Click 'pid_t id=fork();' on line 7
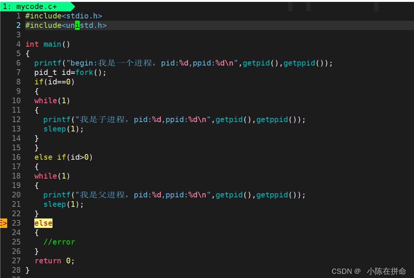The image size is (414, 278). coord(70,72)
